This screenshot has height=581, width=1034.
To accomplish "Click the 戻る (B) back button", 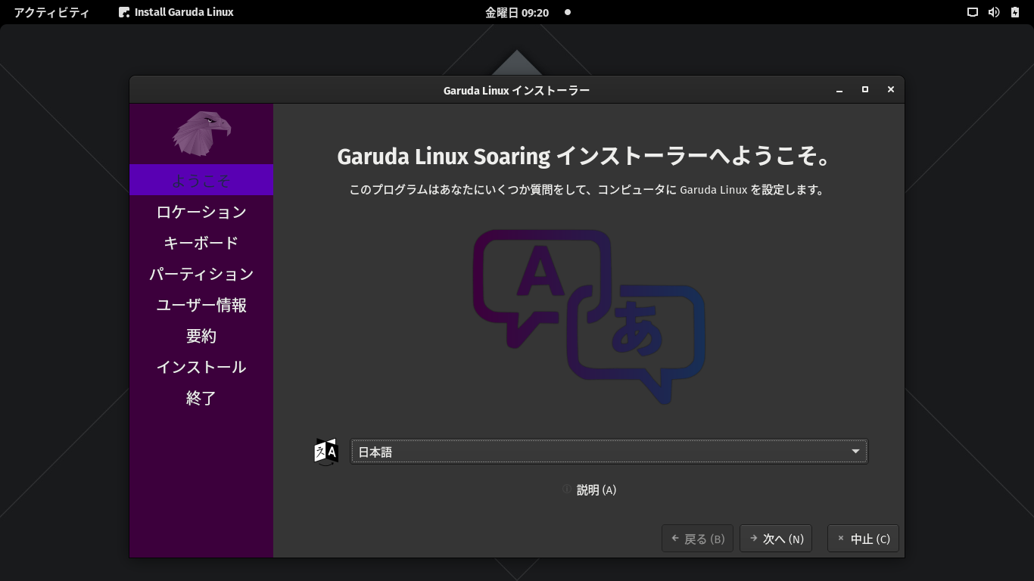I will (x=697, y=539).
